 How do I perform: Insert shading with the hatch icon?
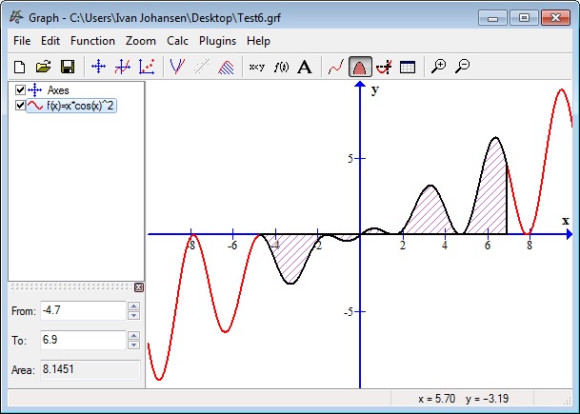226,67
